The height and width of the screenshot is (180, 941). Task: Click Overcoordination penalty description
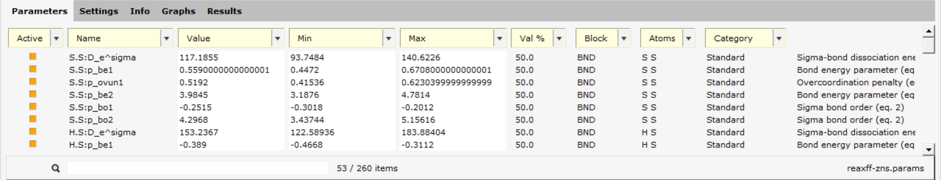[x=856, y=82]
